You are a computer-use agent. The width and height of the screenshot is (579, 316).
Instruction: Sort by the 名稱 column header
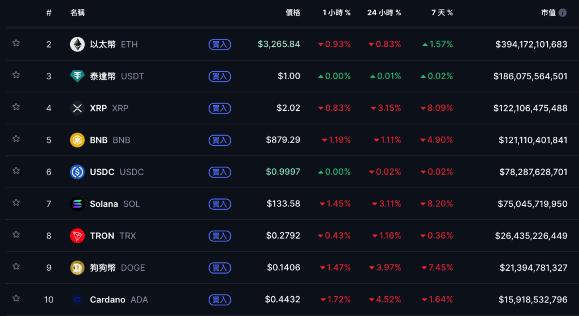(77, 12)
